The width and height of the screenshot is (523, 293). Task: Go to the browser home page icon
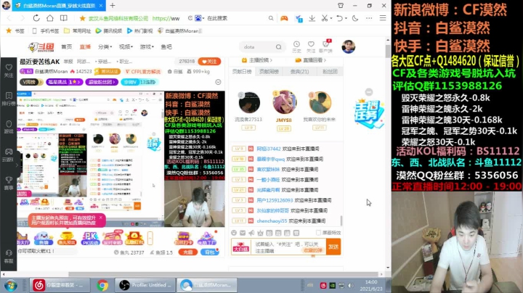pos(49,18)
